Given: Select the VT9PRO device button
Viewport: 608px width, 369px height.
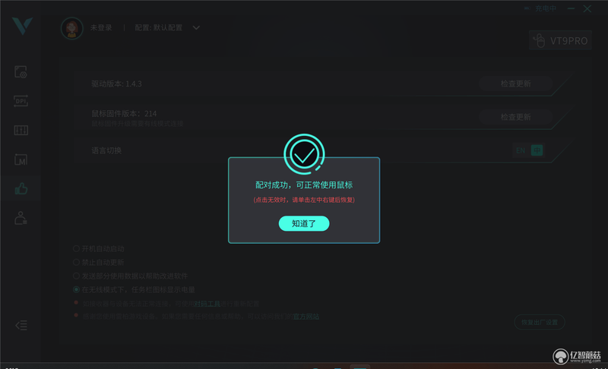Looking at the screenshot, I should pyautogui.click(x=560, y=40).
